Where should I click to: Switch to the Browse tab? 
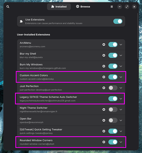coord(83,7)
